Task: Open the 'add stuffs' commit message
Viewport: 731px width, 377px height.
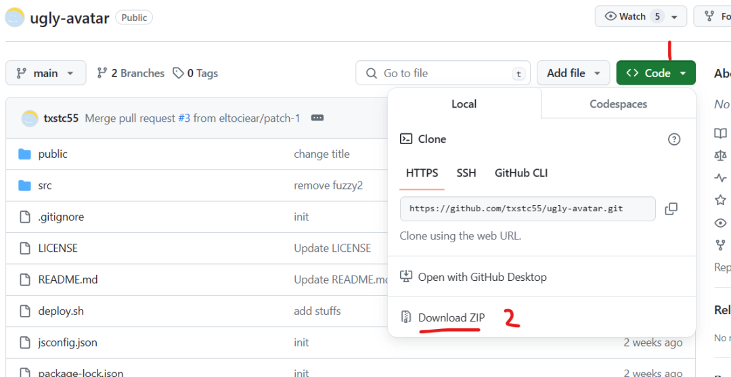Action: tap(317, 311)
